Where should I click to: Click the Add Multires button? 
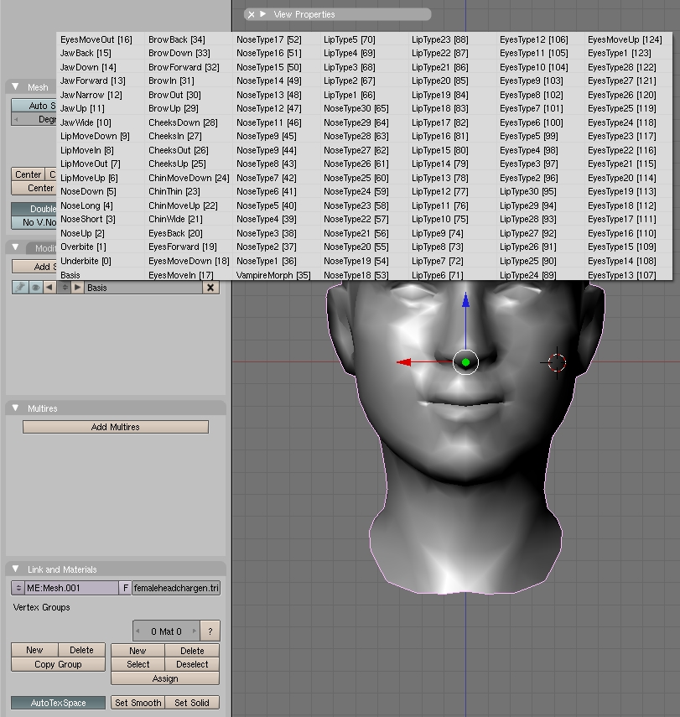[x=115, y=427]
